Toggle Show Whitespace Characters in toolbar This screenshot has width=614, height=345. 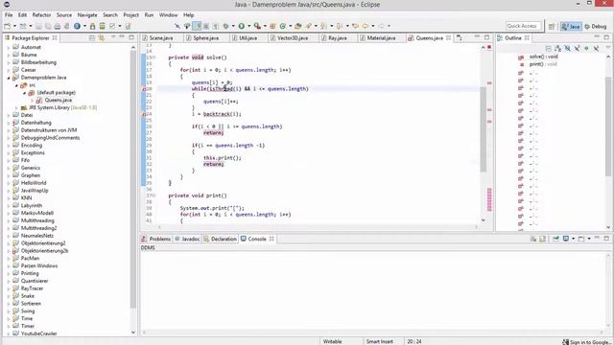216,26
